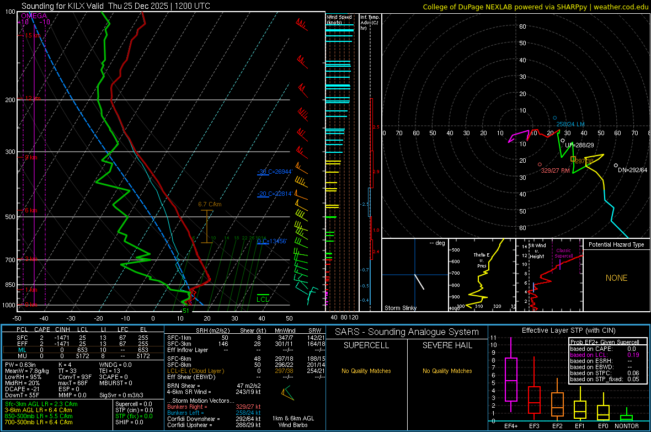Screen dimensions: 651x432
Task: Click No Quality Matches under SUPERCELL
Action: pos(366,371)
